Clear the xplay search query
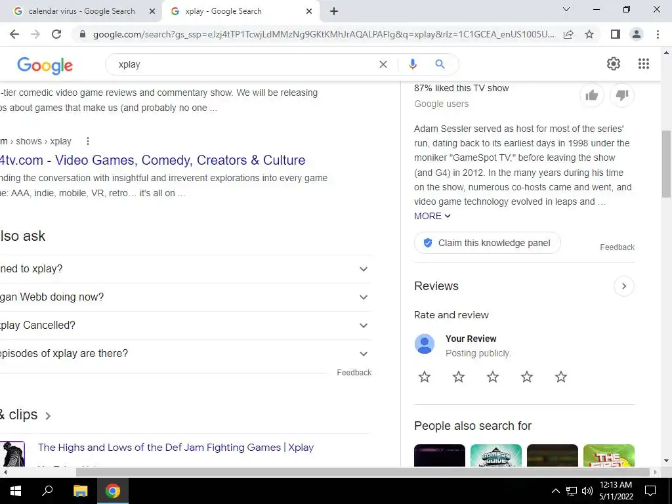The width and height of the screenshot is (672, 504). pyautogui.click(x=383, y=64)
